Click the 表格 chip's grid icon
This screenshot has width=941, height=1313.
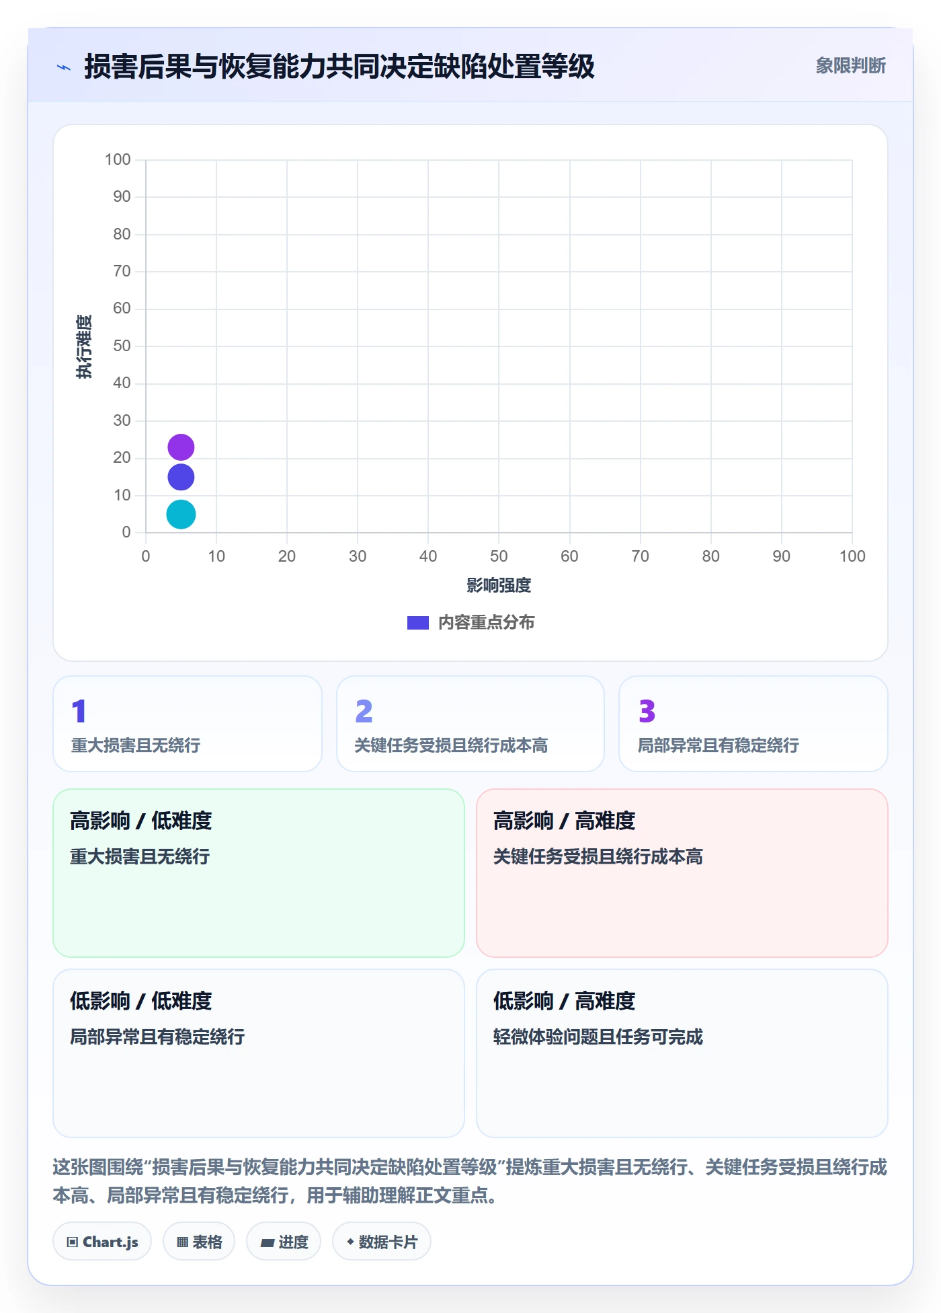pyautogui.click(x=182, y=1242)
